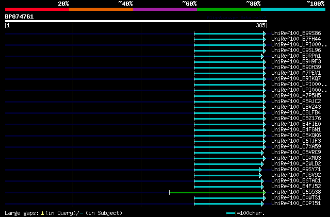This screenshot has height=217, width=330.
Task: Click the arrowhead ending the O65538 alignment
Action: 265,193
